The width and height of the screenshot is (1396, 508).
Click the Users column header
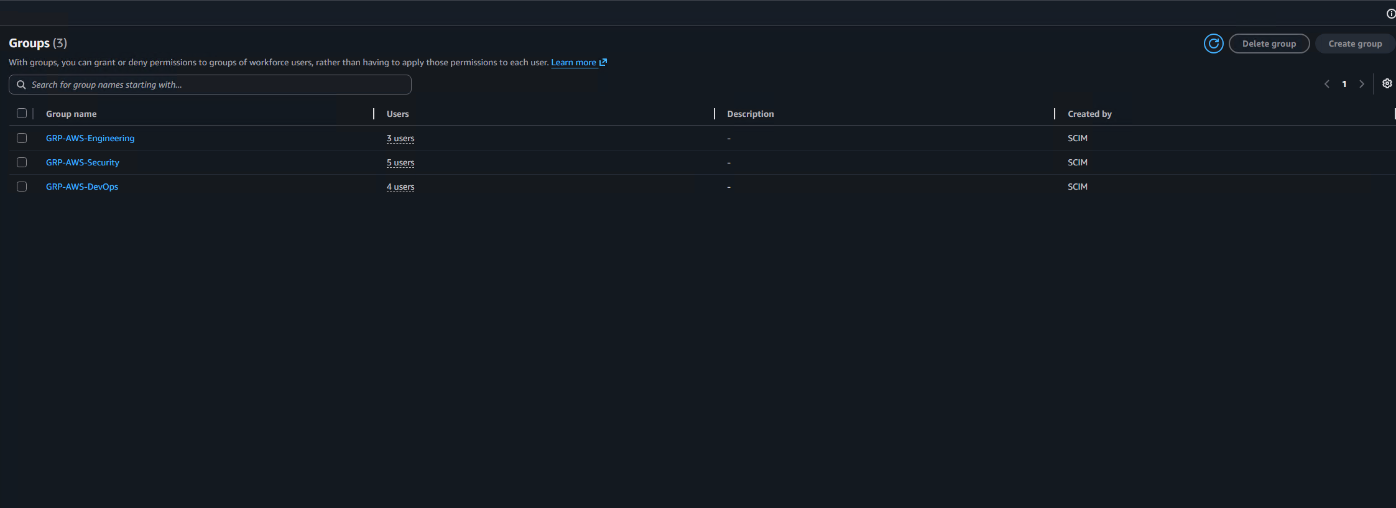click(x=398, y=114)
